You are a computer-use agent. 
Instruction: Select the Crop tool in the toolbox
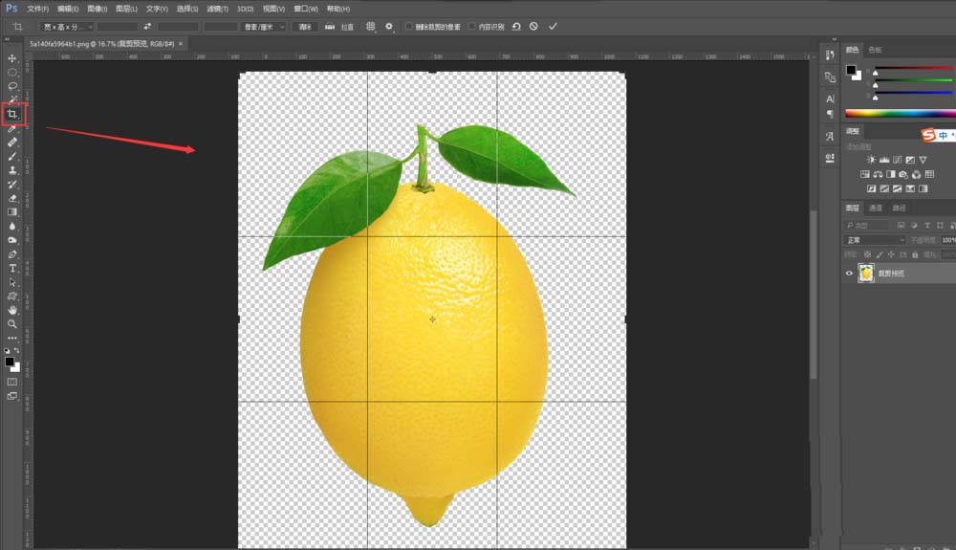12,114
